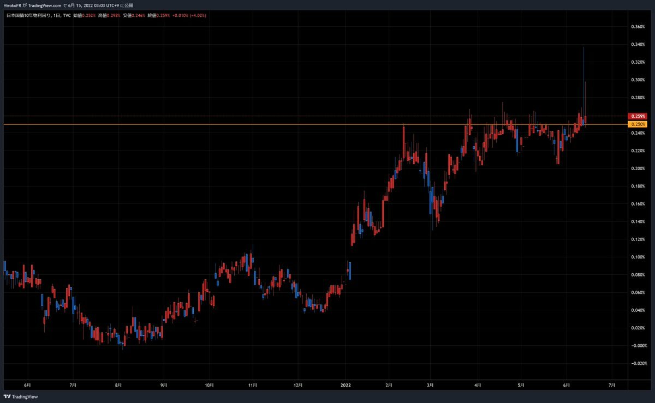Image resolution: width=655 pixels, height=403 pixels.
Task: Click the 高値 high value 0.298%
Action: click(x=114, y=15)
